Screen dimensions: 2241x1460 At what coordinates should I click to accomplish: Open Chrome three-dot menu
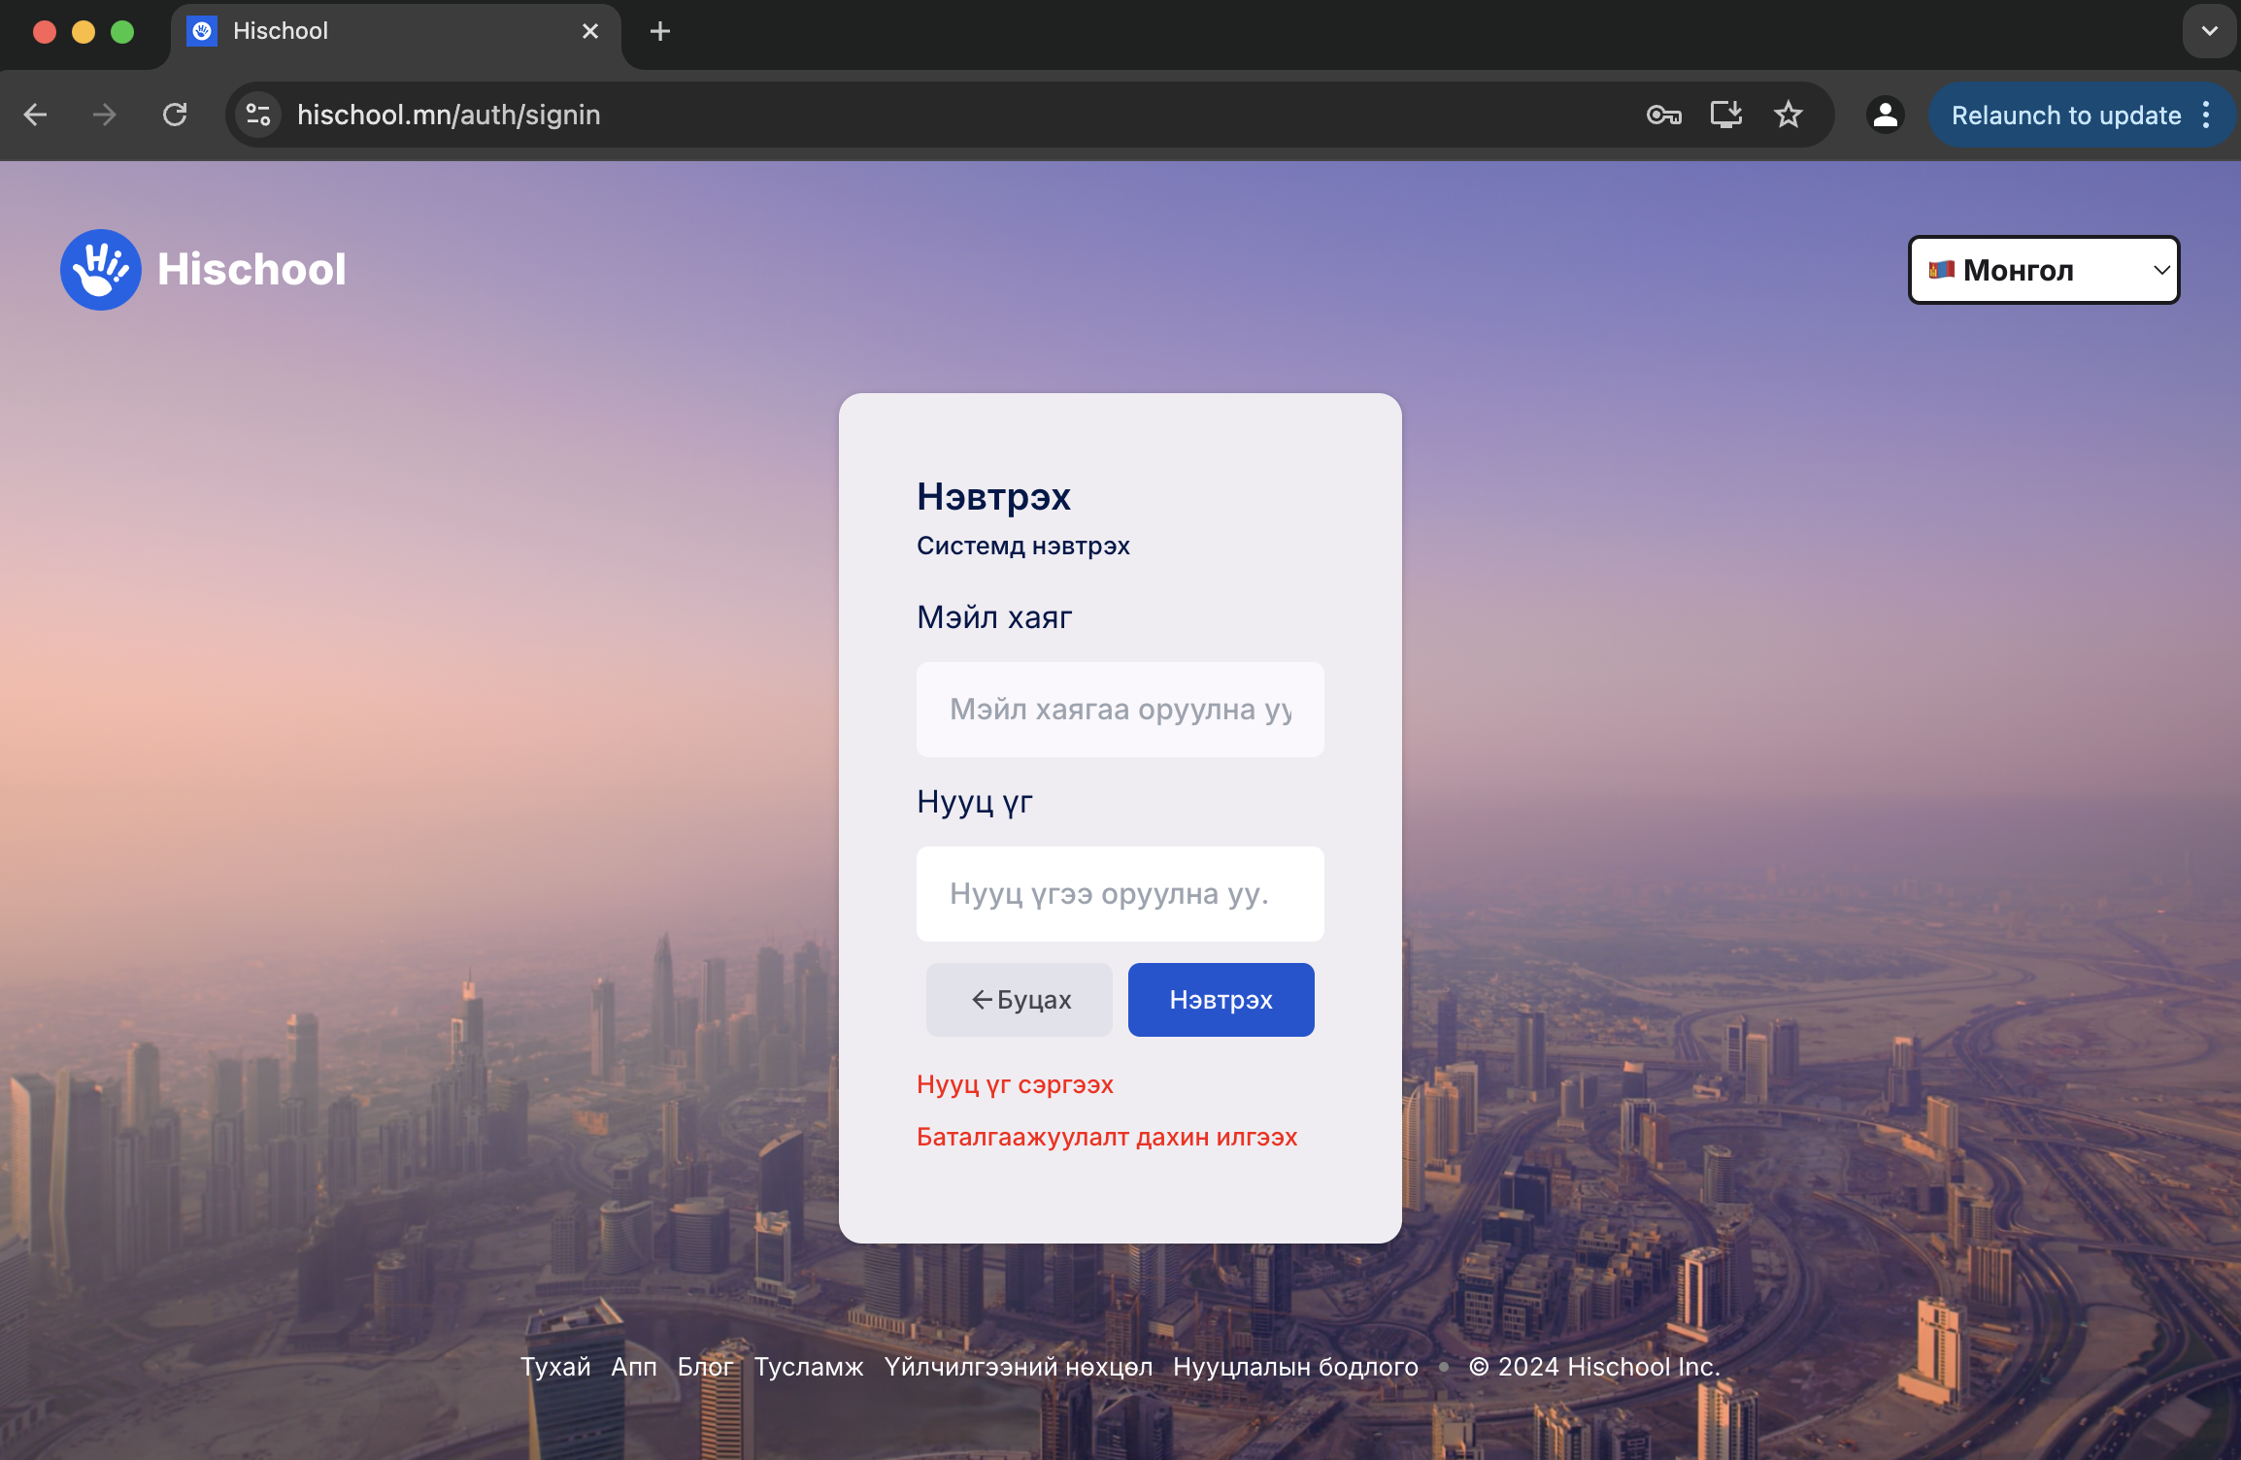coord(2206,115)
